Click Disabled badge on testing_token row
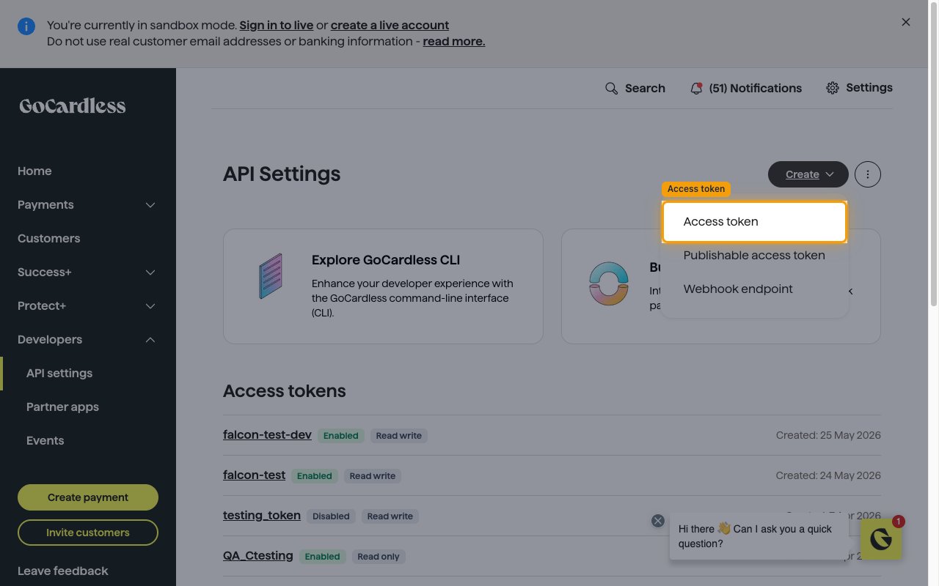The width and height of the screenshot is (939, 586). 331,516
